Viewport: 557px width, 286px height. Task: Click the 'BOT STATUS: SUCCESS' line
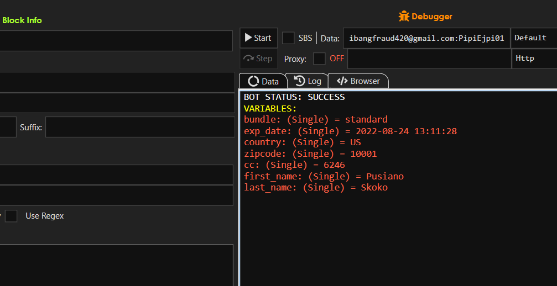tap(294, 97)
